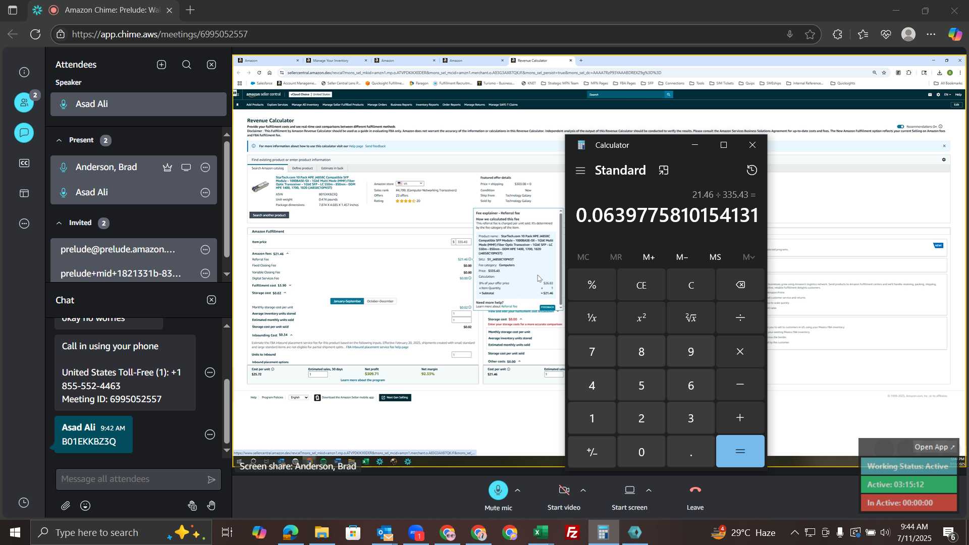Close the Chat panel

pos(212,300)
